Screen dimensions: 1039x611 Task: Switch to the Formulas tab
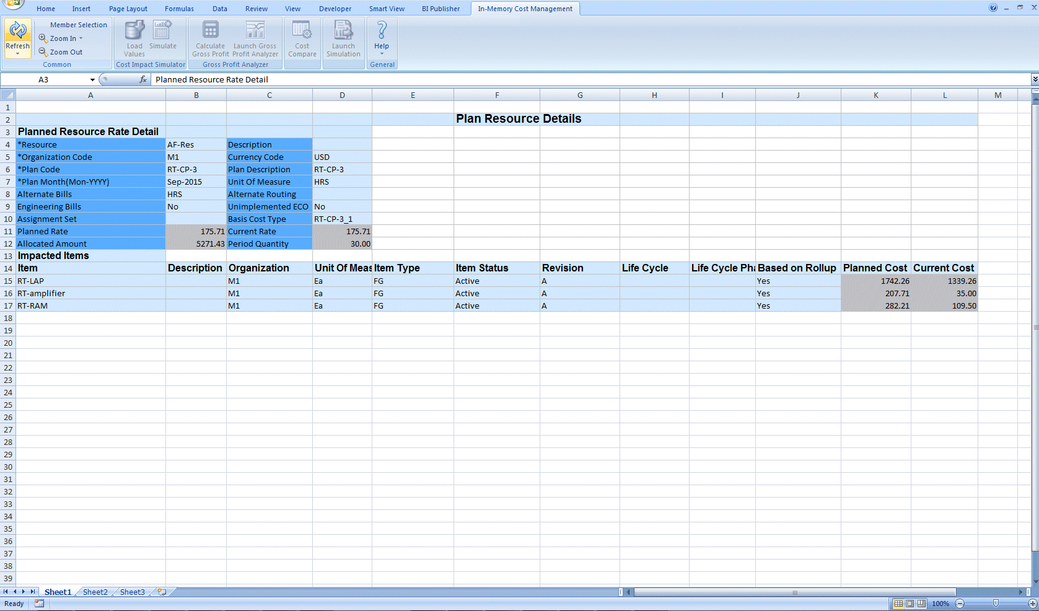click(x=179, y=9)
